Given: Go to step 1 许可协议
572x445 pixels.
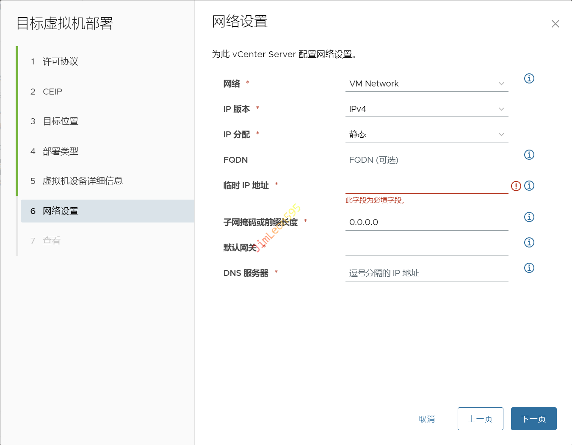Looking at the screenshot, I should point(60,61).
